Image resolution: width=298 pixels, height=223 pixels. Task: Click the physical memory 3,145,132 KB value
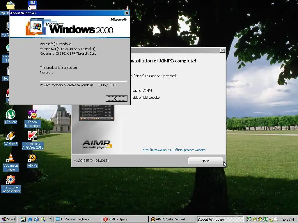point(107,85)
